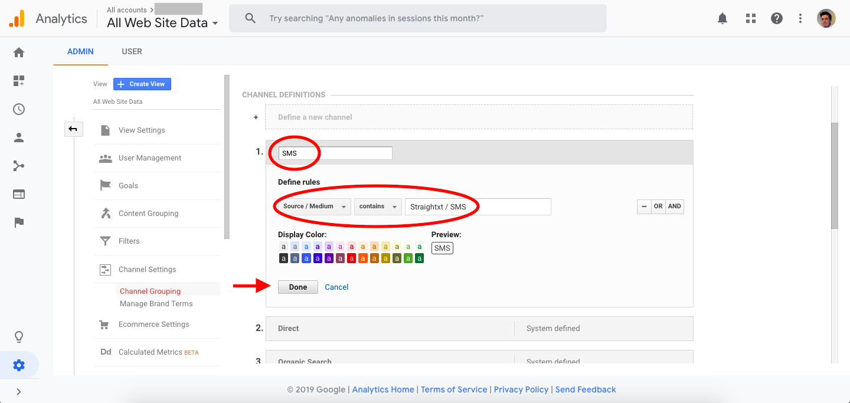Open the Source / Medium dropdown
Screen dimensions: 850x403
pos(312,207)
